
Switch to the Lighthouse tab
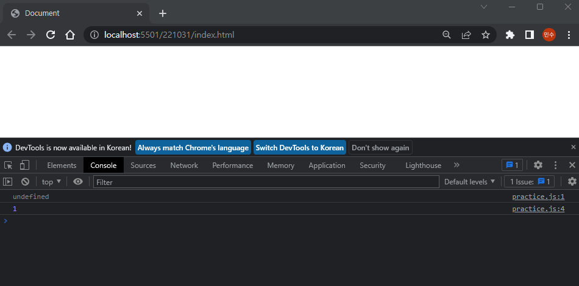click(x=423, y=166)
